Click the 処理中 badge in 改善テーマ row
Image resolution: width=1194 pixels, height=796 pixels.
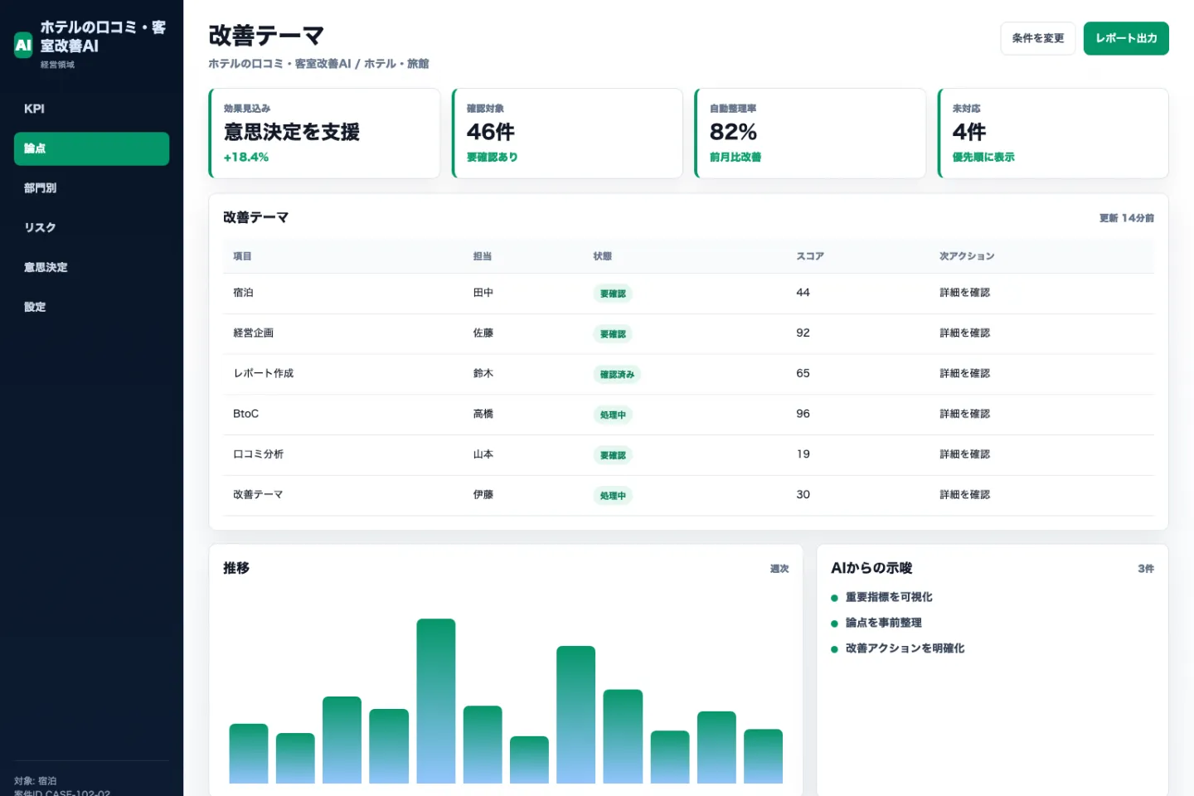click(x=613, y=496)
